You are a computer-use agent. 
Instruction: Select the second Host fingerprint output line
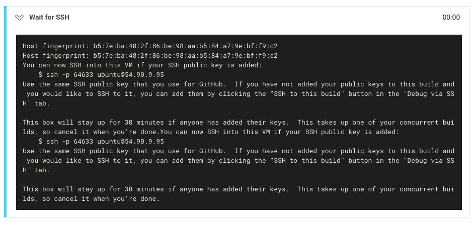[150, 56]
